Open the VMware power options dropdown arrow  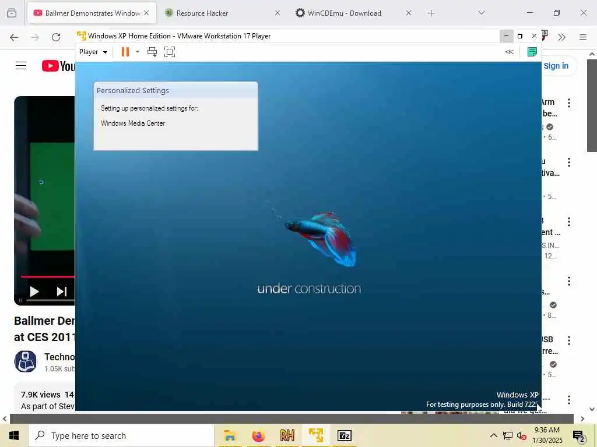(x=138, y=52)
